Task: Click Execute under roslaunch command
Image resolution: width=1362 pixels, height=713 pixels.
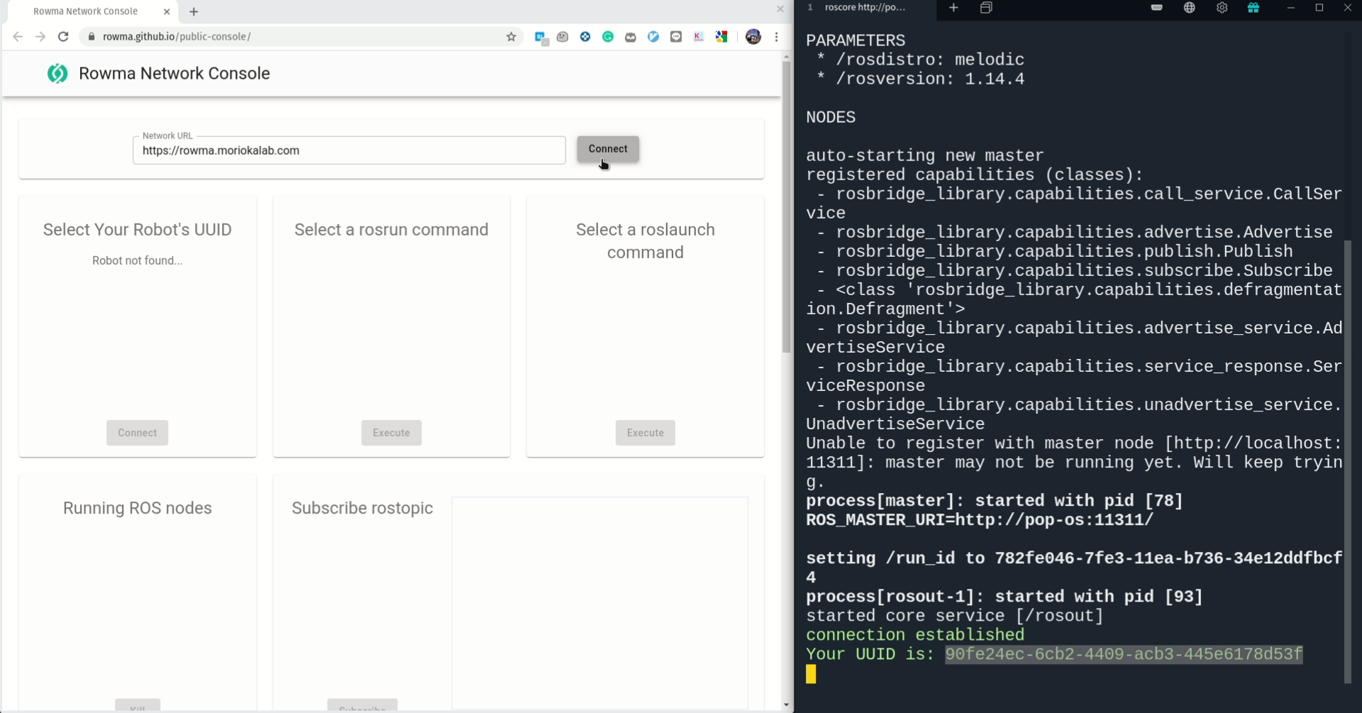Action: [646, 433]
